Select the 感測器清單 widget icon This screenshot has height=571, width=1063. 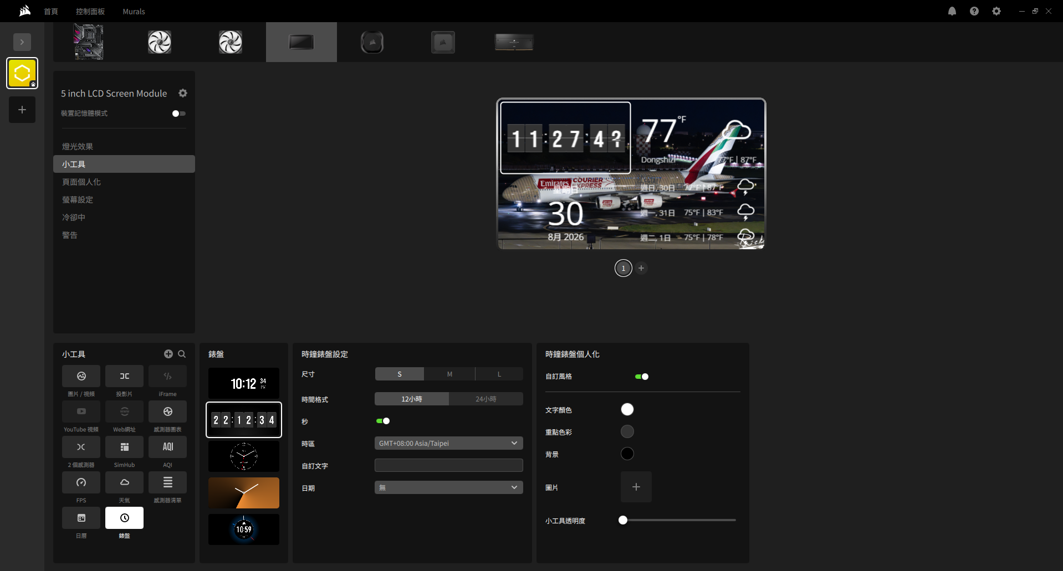click(x=167, y=482)
